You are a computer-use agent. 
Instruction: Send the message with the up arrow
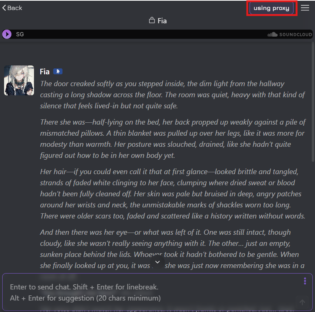(302, 302)
